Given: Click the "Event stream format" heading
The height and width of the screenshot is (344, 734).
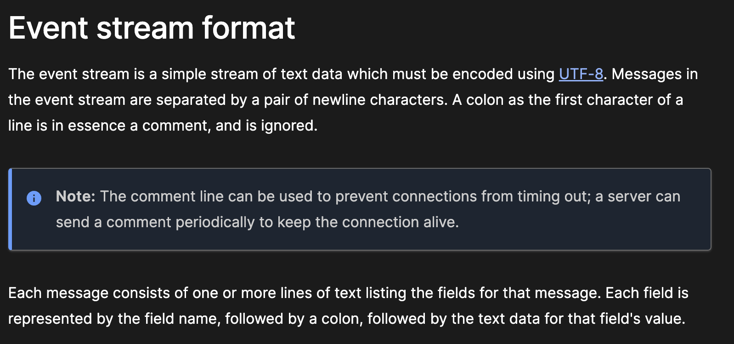Looking at the screenshot, I should click(x=152, y=28).
